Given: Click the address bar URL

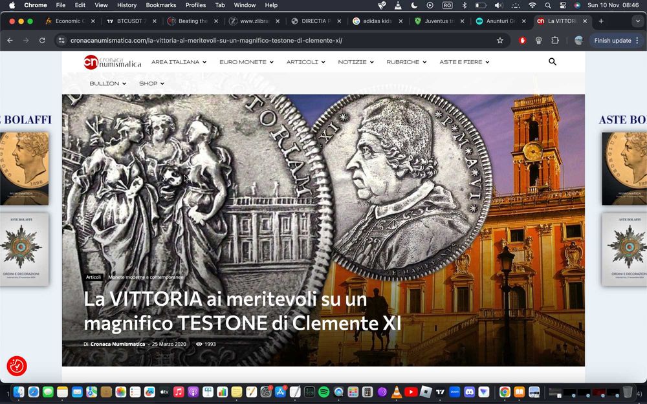Looking at the screenshot, I should 206,40.
